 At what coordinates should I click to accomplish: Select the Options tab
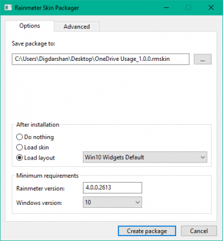(29, 26)
